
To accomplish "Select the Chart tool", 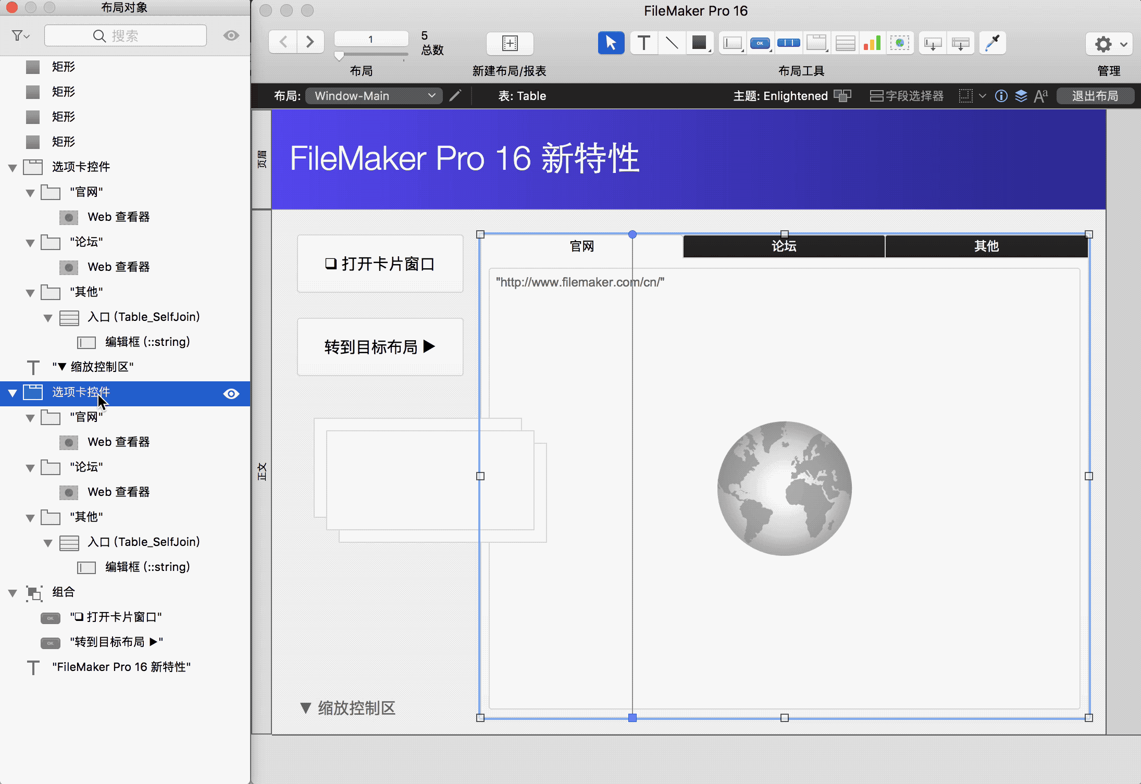I will tap(872, 43).
